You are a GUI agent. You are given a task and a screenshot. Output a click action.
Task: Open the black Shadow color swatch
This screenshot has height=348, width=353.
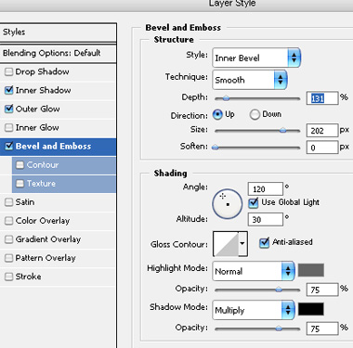311,309
